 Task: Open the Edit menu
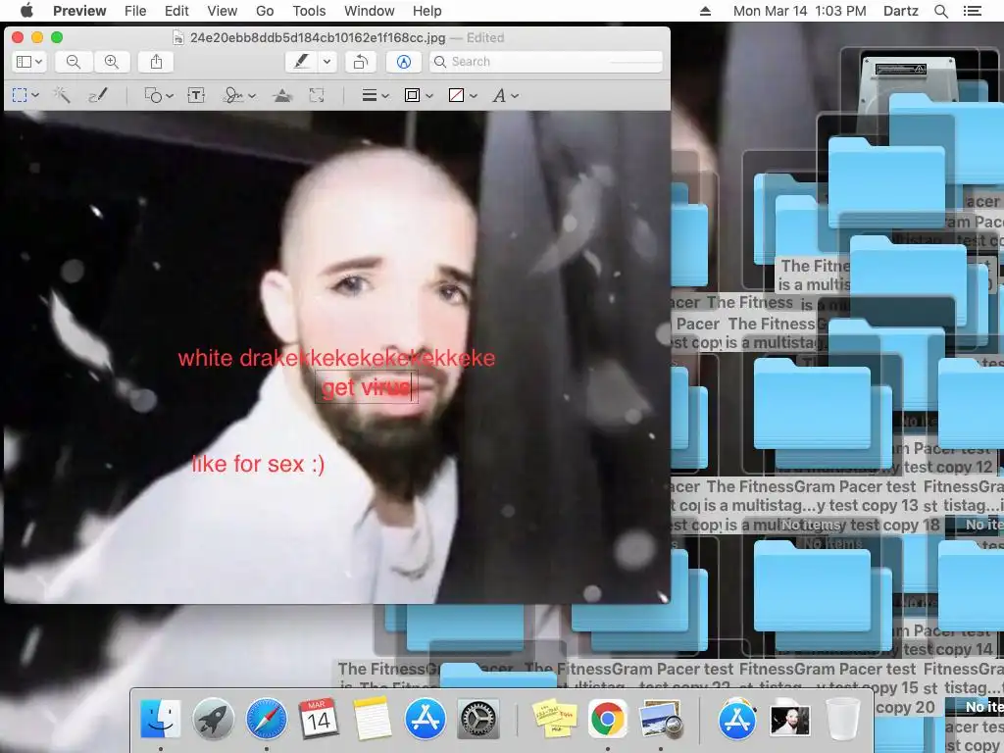[x=176, y=11]
